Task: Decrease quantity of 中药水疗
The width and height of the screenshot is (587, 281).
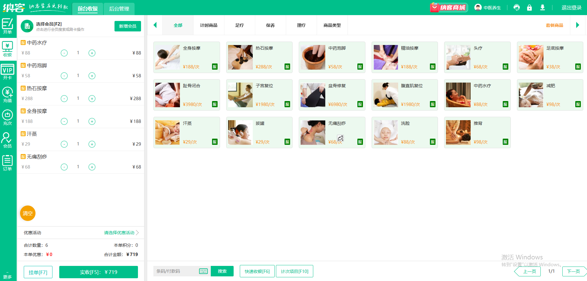Action: (64, 53)
